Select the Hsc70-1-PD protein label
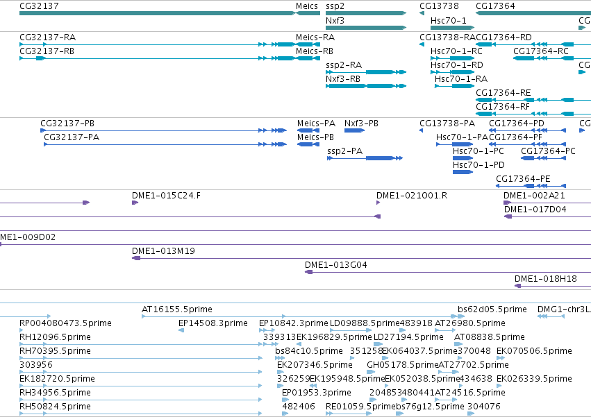Screen dimensions: 591x417 [x=478, y=165]
